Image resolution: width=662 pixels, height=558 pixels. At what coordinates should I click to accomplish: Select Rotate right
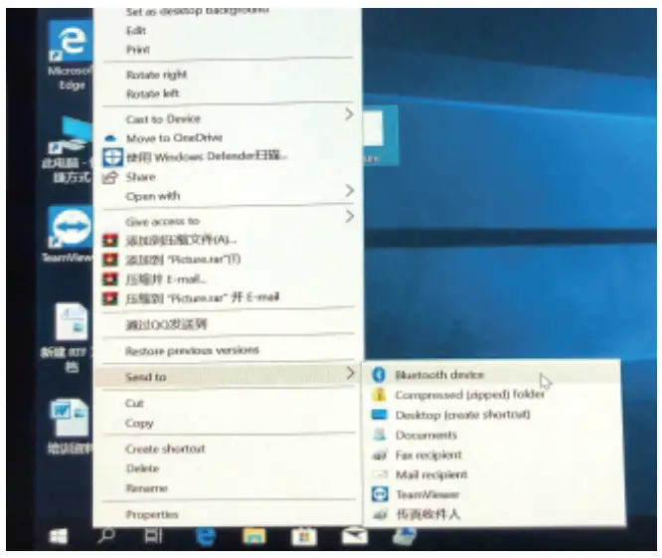pos(156,76)
